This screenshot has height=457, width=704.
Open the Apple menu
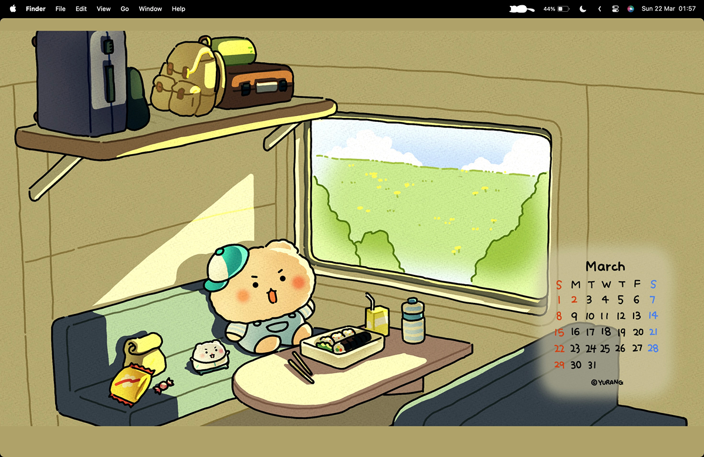(13, 9)
